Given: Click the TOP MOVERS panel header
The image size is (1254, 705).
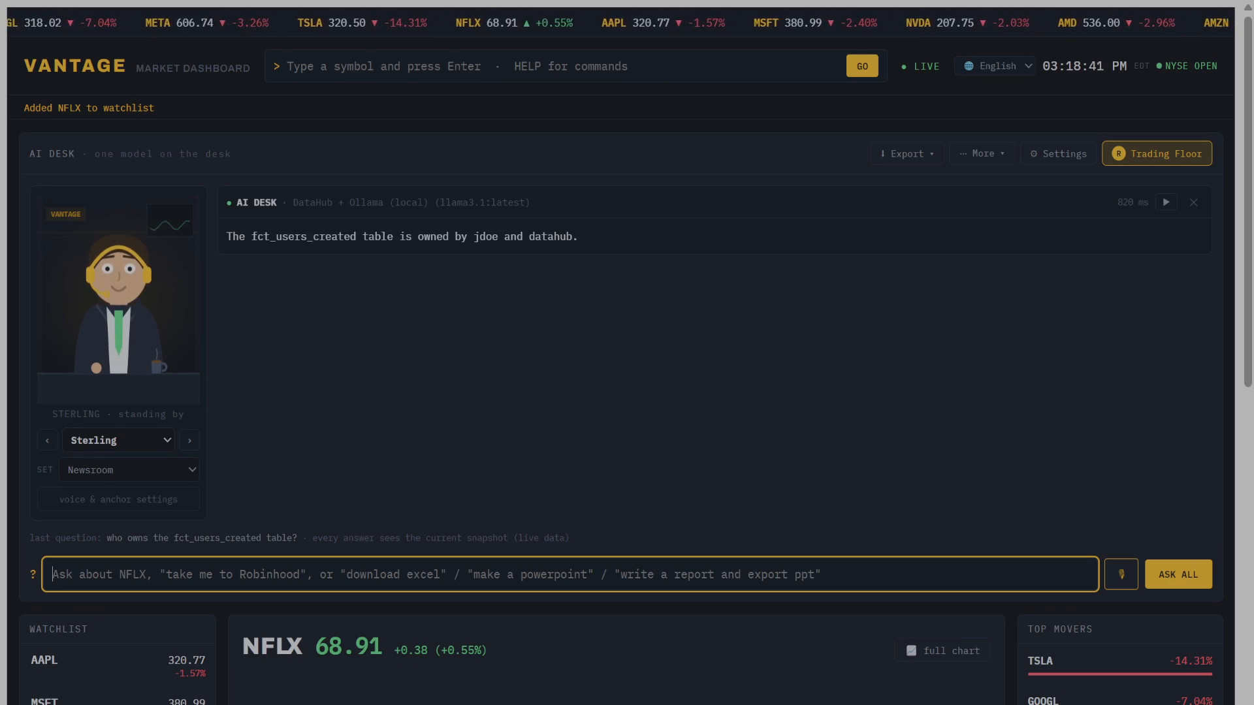Looking at the screenshot, I should click(x=1060, y=629).
